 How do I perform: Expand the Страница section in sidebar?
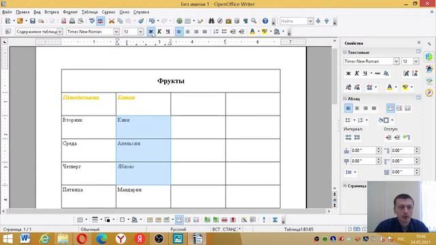point(345,186)
